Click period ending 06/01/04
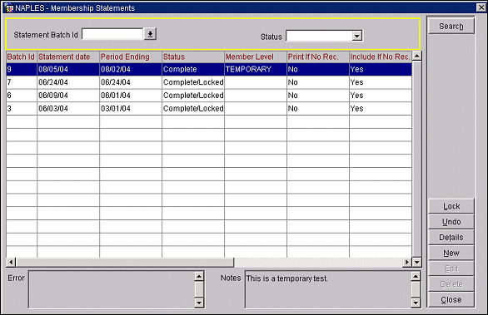488x315 pixels. point(131,96)
